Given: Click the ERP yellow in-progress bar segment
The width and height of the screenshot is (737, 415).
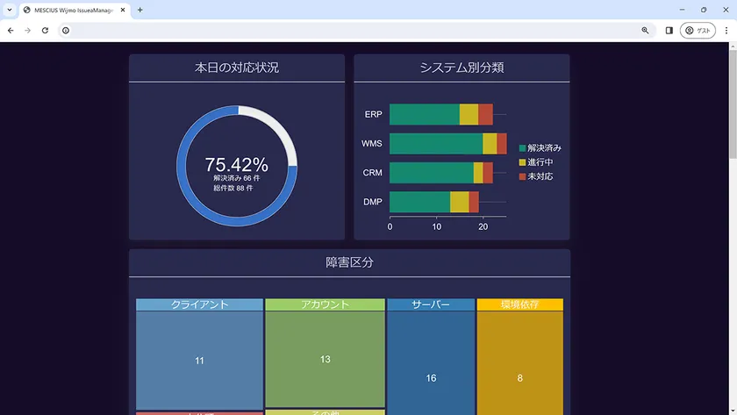Looking at the screenshot, I should coord(469,115).
